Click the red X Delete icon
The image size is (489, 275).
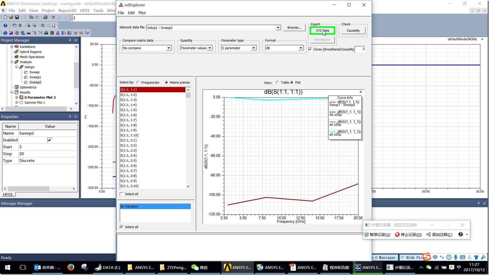pyautogui.click(x=53, y=17)
